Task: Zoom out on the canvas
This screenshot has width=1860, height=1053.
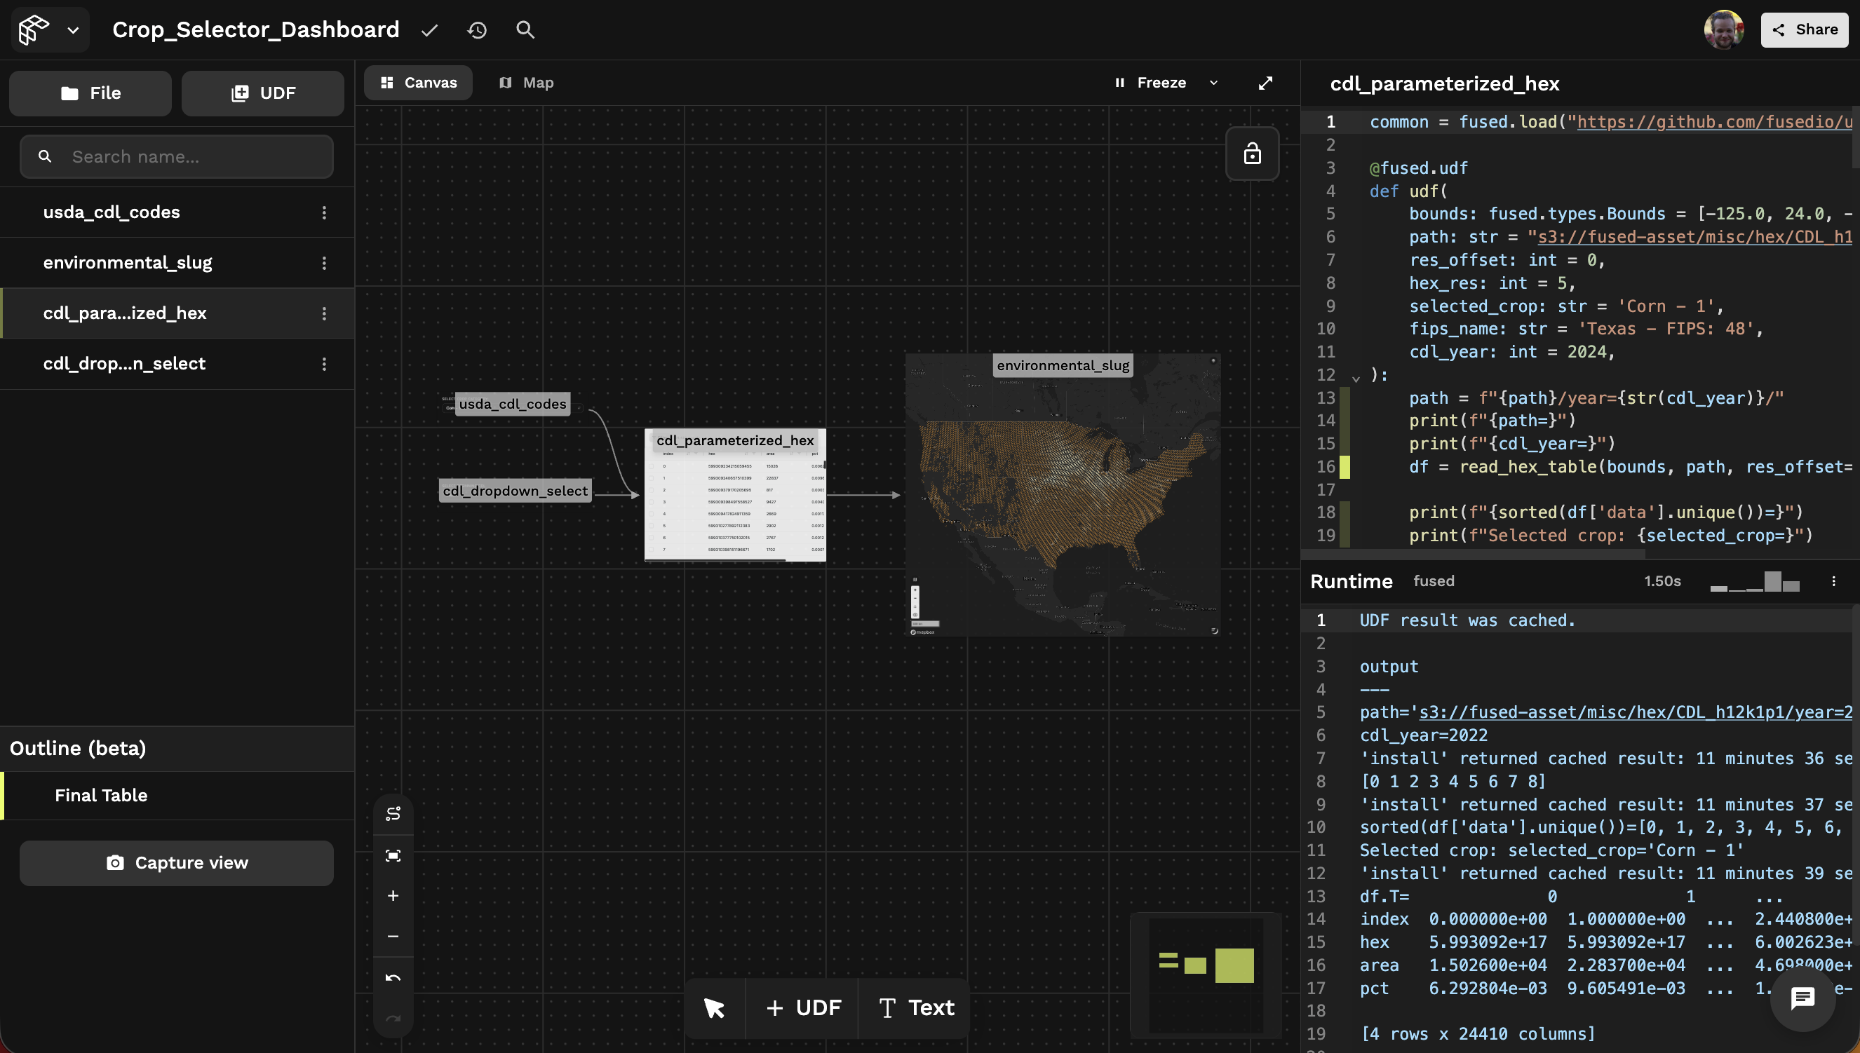Action: (x=393, y=937)
